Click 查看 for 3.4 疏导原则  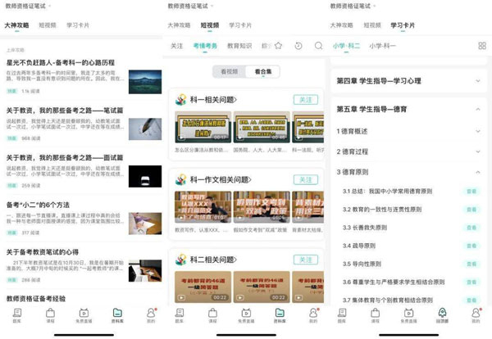[471, 246]
